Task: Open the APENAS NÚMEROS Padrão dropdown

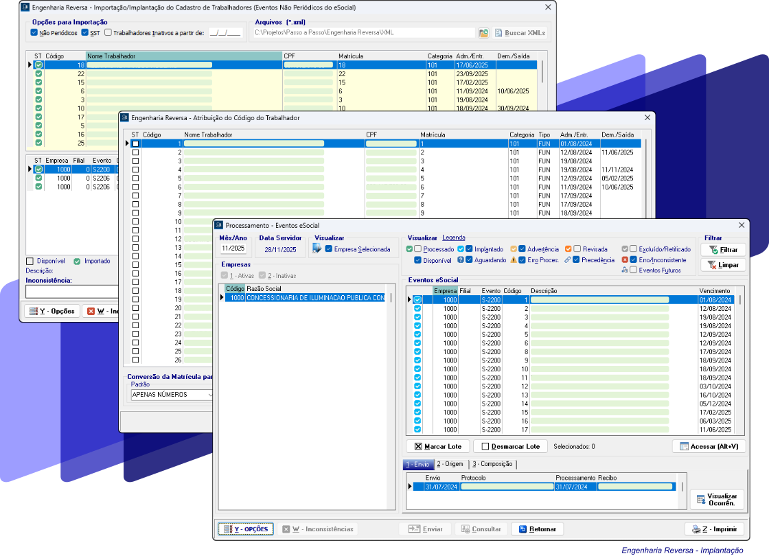Action: pyautogui.click(x=210, y=395)
